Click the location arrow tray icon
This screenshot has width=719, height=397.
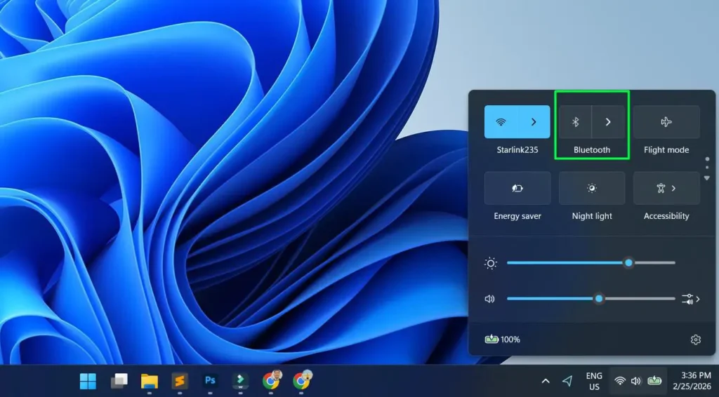567,381
